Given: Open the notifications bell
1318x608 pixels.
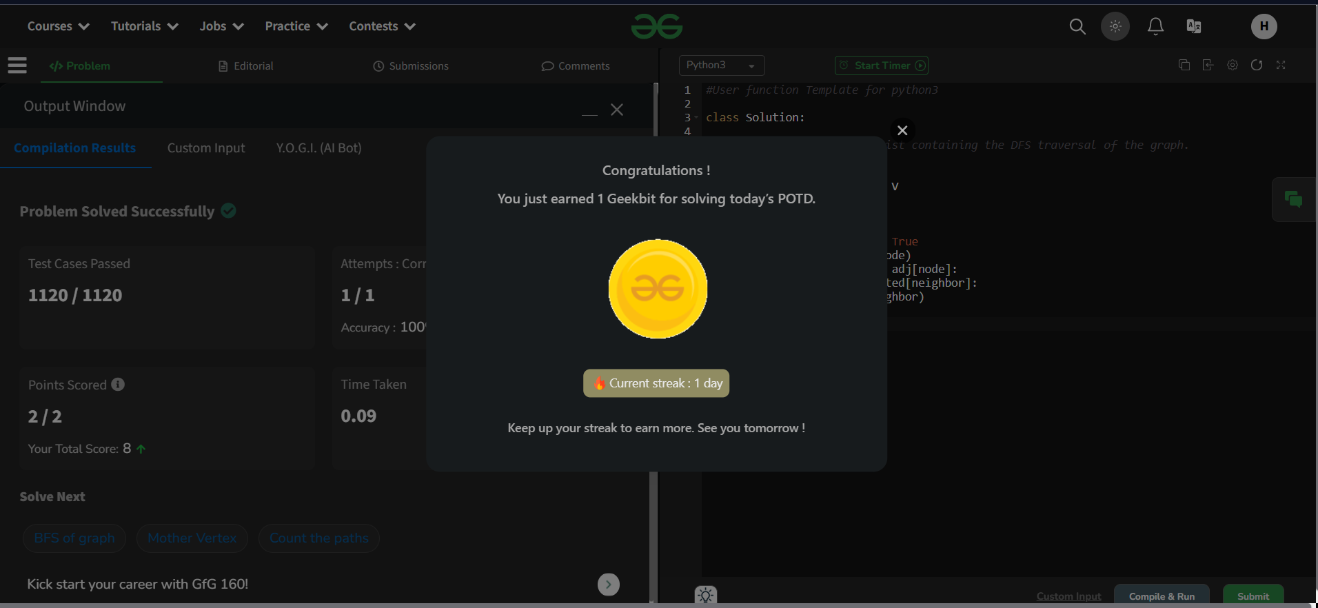Looking at the screenshot, I should (1155, 26).
